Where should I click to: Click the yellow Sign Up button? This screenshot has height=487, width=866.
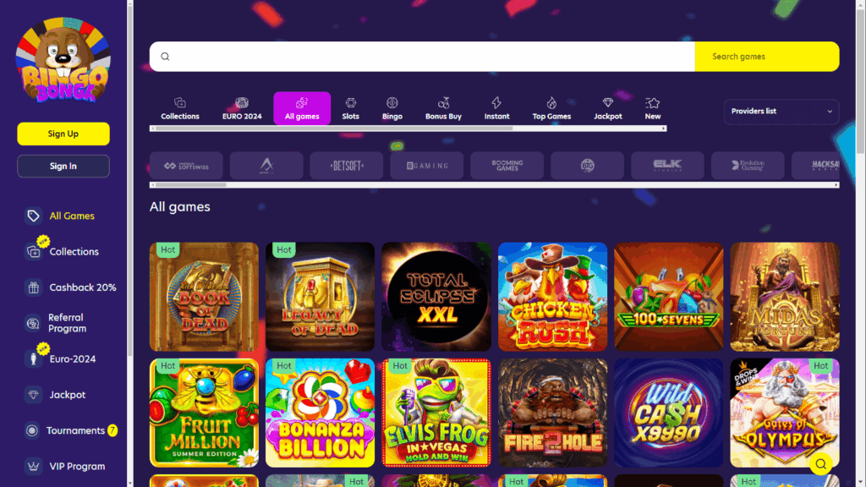coord(63,134)
